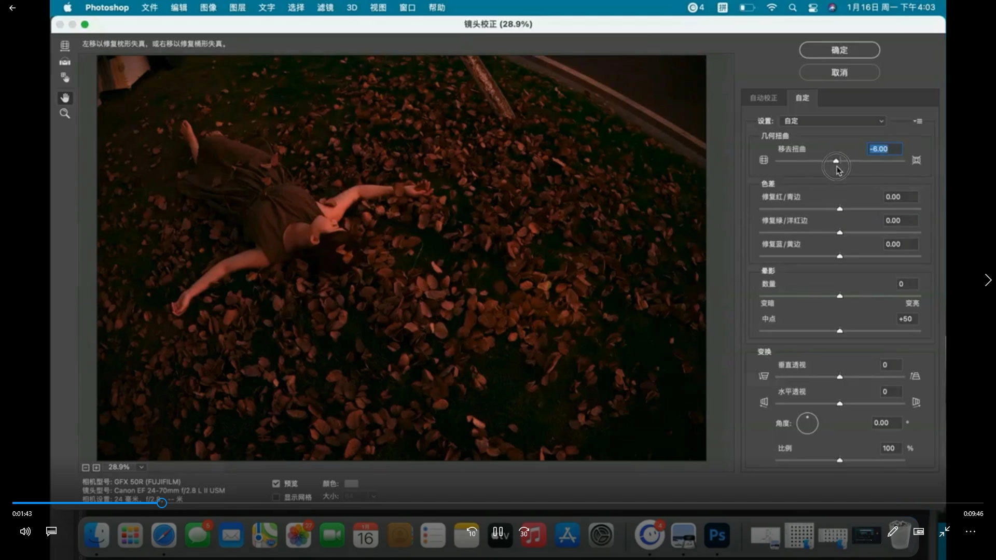Click the 取消 cancel button
Viewport: 996px width, 560px height.
[x=839, y=73]
